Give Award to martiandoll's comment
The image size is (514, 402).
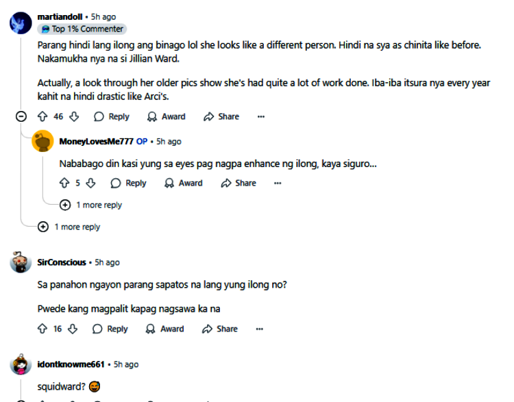(167, 117)
